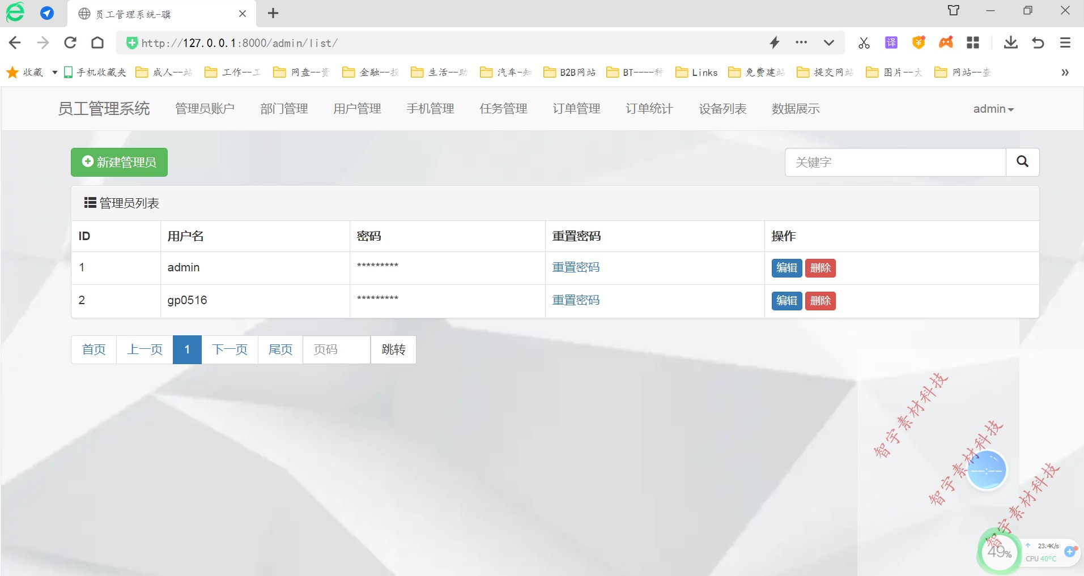Open the rewards wallet icon
Viewport: 1084px width, 576px height.
point(919,42)
